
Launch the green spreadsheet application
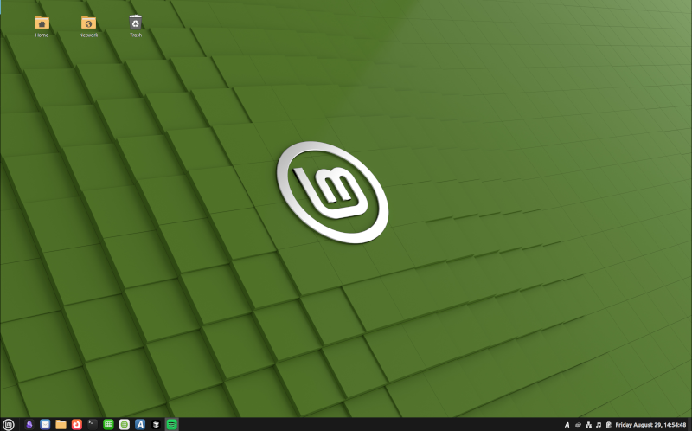click(x=109, y=424)
